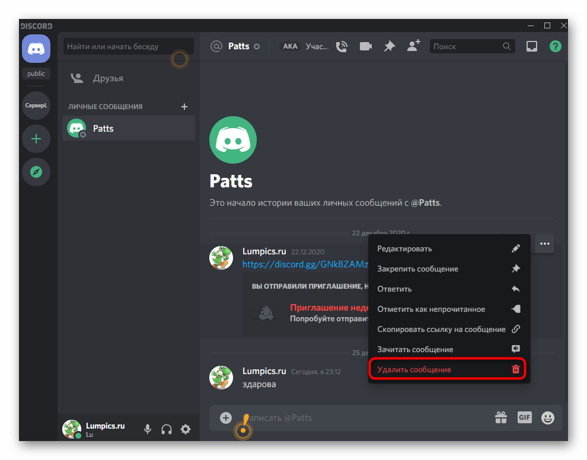The image size is (587, 460).
Task: Open the message more options button
Action: [x=544, y=244]
